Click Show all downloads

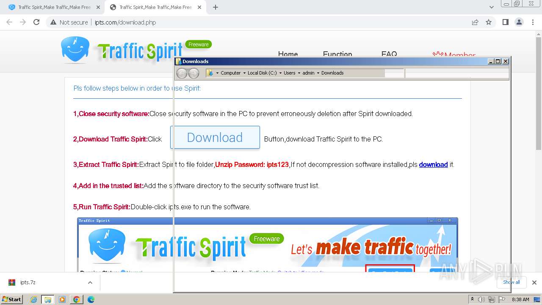pyautogui.click(x=511, y=282)
